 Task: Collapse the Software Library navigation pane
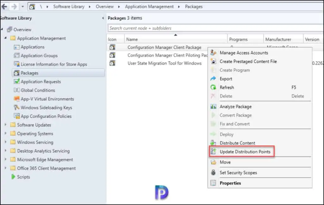(103, 18)
